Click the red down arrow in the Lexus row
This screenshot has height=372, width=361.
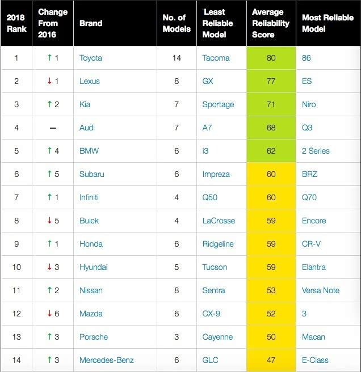coord(49,81)
